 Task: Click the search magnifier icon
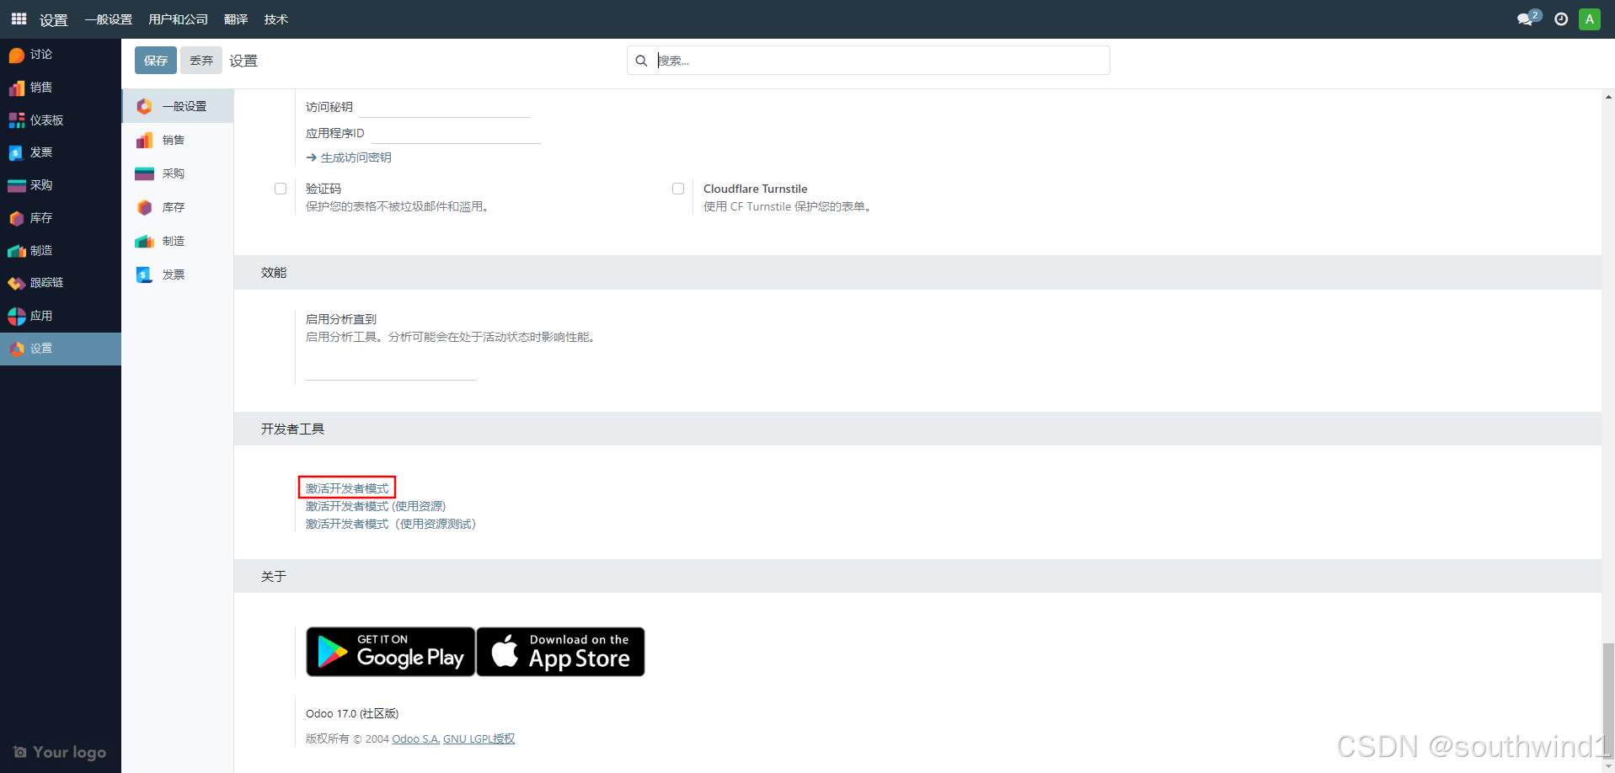pos(641,61)
